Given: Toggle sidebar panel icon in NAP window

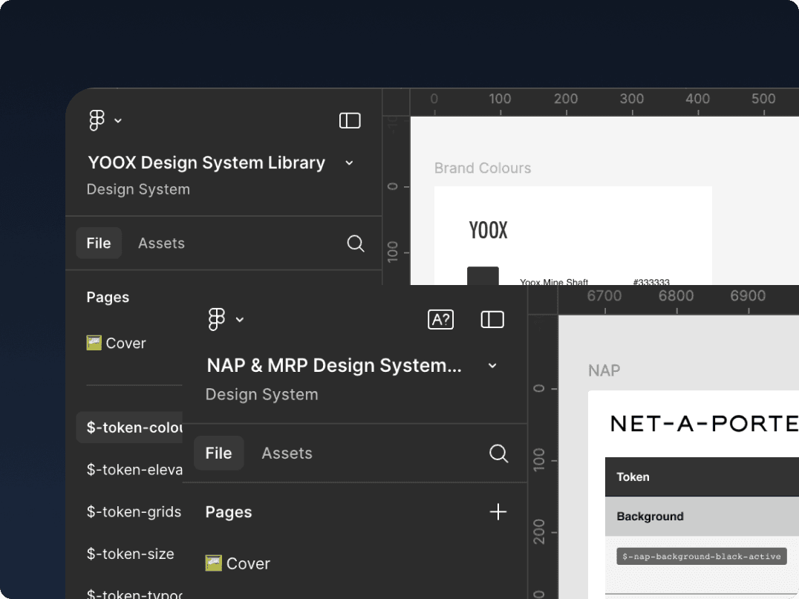Looking at the screenshot, I should [492, 320].
